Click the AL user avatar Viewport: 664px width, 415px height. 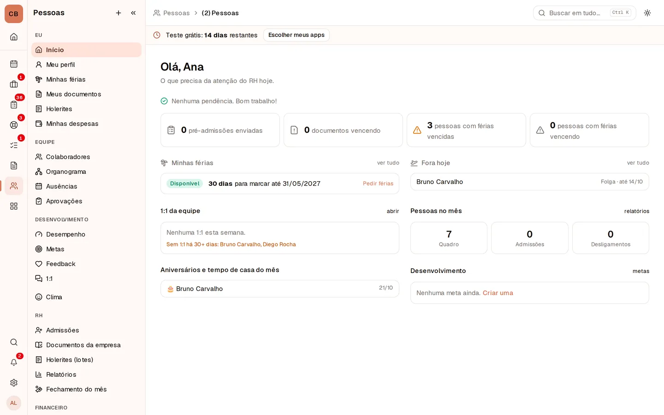[14, 403]
